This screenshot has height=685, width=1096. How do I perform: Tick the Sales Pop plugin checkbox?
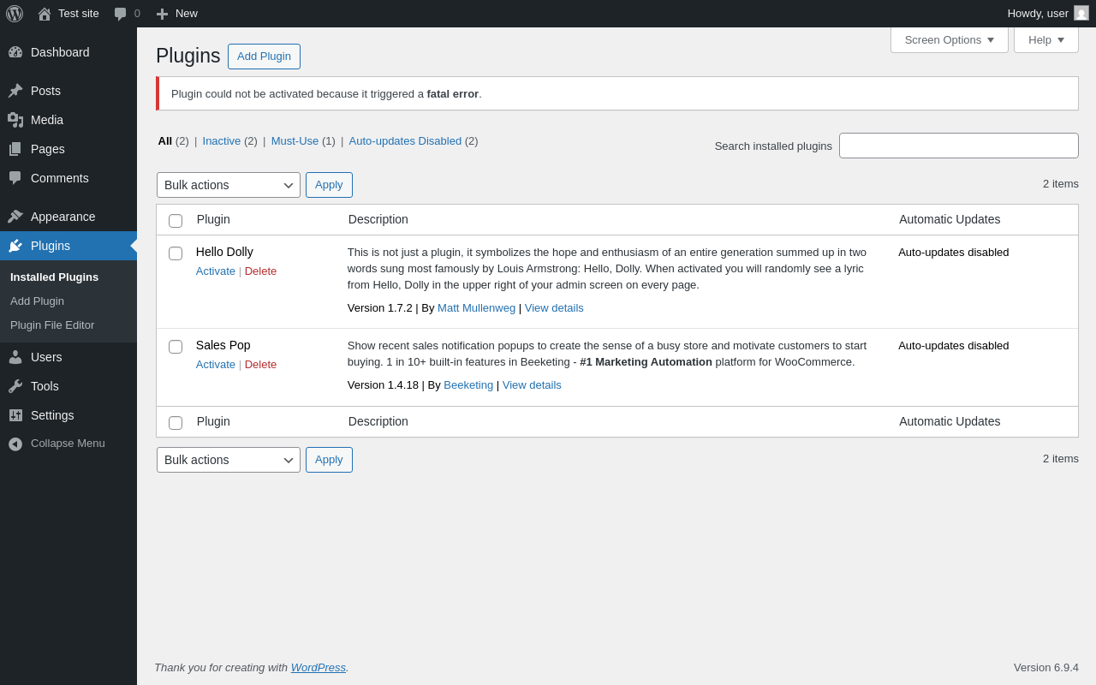pyautogui.click(x=176, y=347)
